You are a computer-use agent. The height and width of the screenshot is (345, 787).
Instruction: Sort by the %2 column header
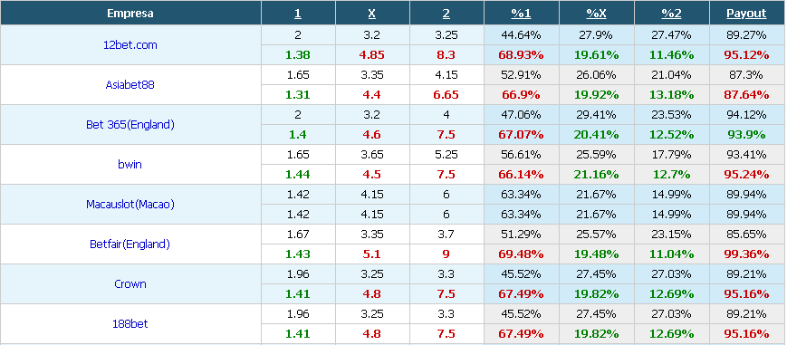click(672, 14)
